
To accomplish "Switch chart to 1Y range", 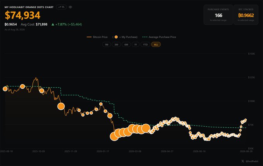I will point(135,44).
